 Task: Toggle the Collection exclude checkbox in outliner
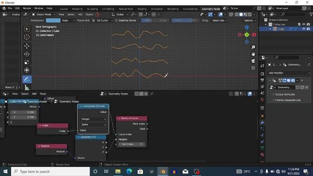[299, 24]
